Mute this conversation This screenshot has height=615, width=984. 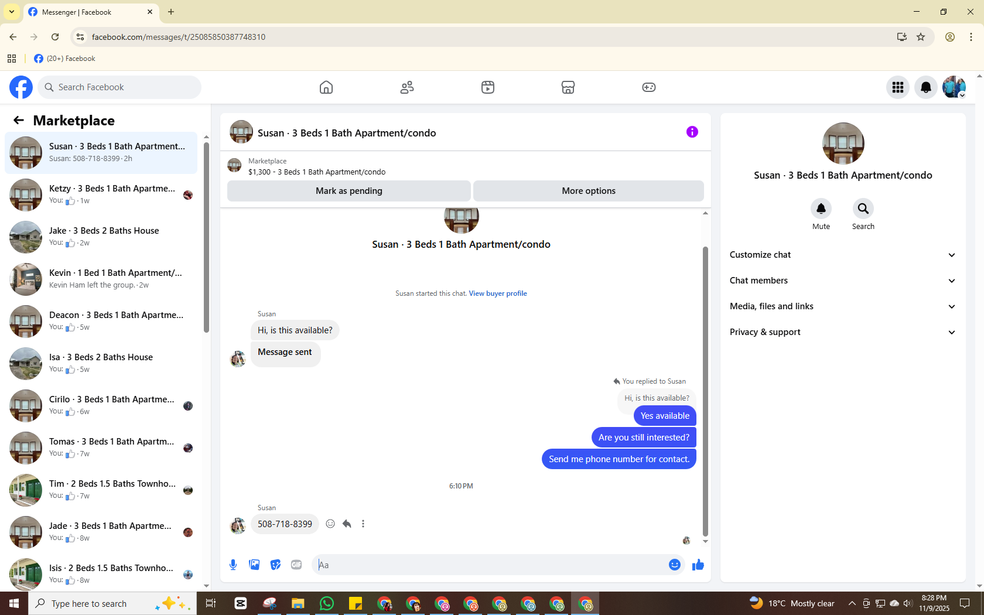[821, 209]
